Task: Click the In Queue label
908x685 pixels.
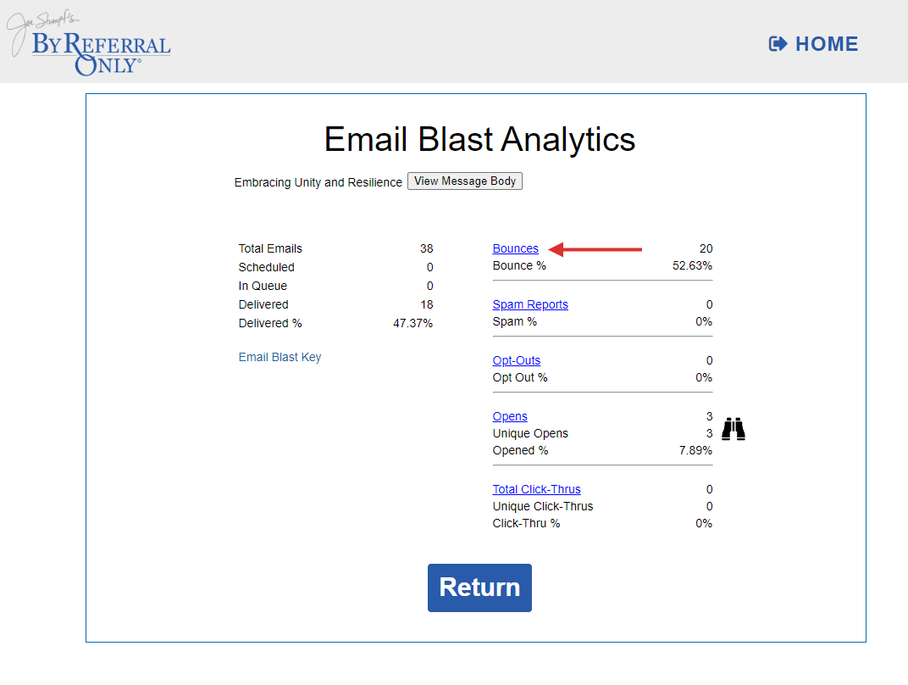Action: coord(263,286)
